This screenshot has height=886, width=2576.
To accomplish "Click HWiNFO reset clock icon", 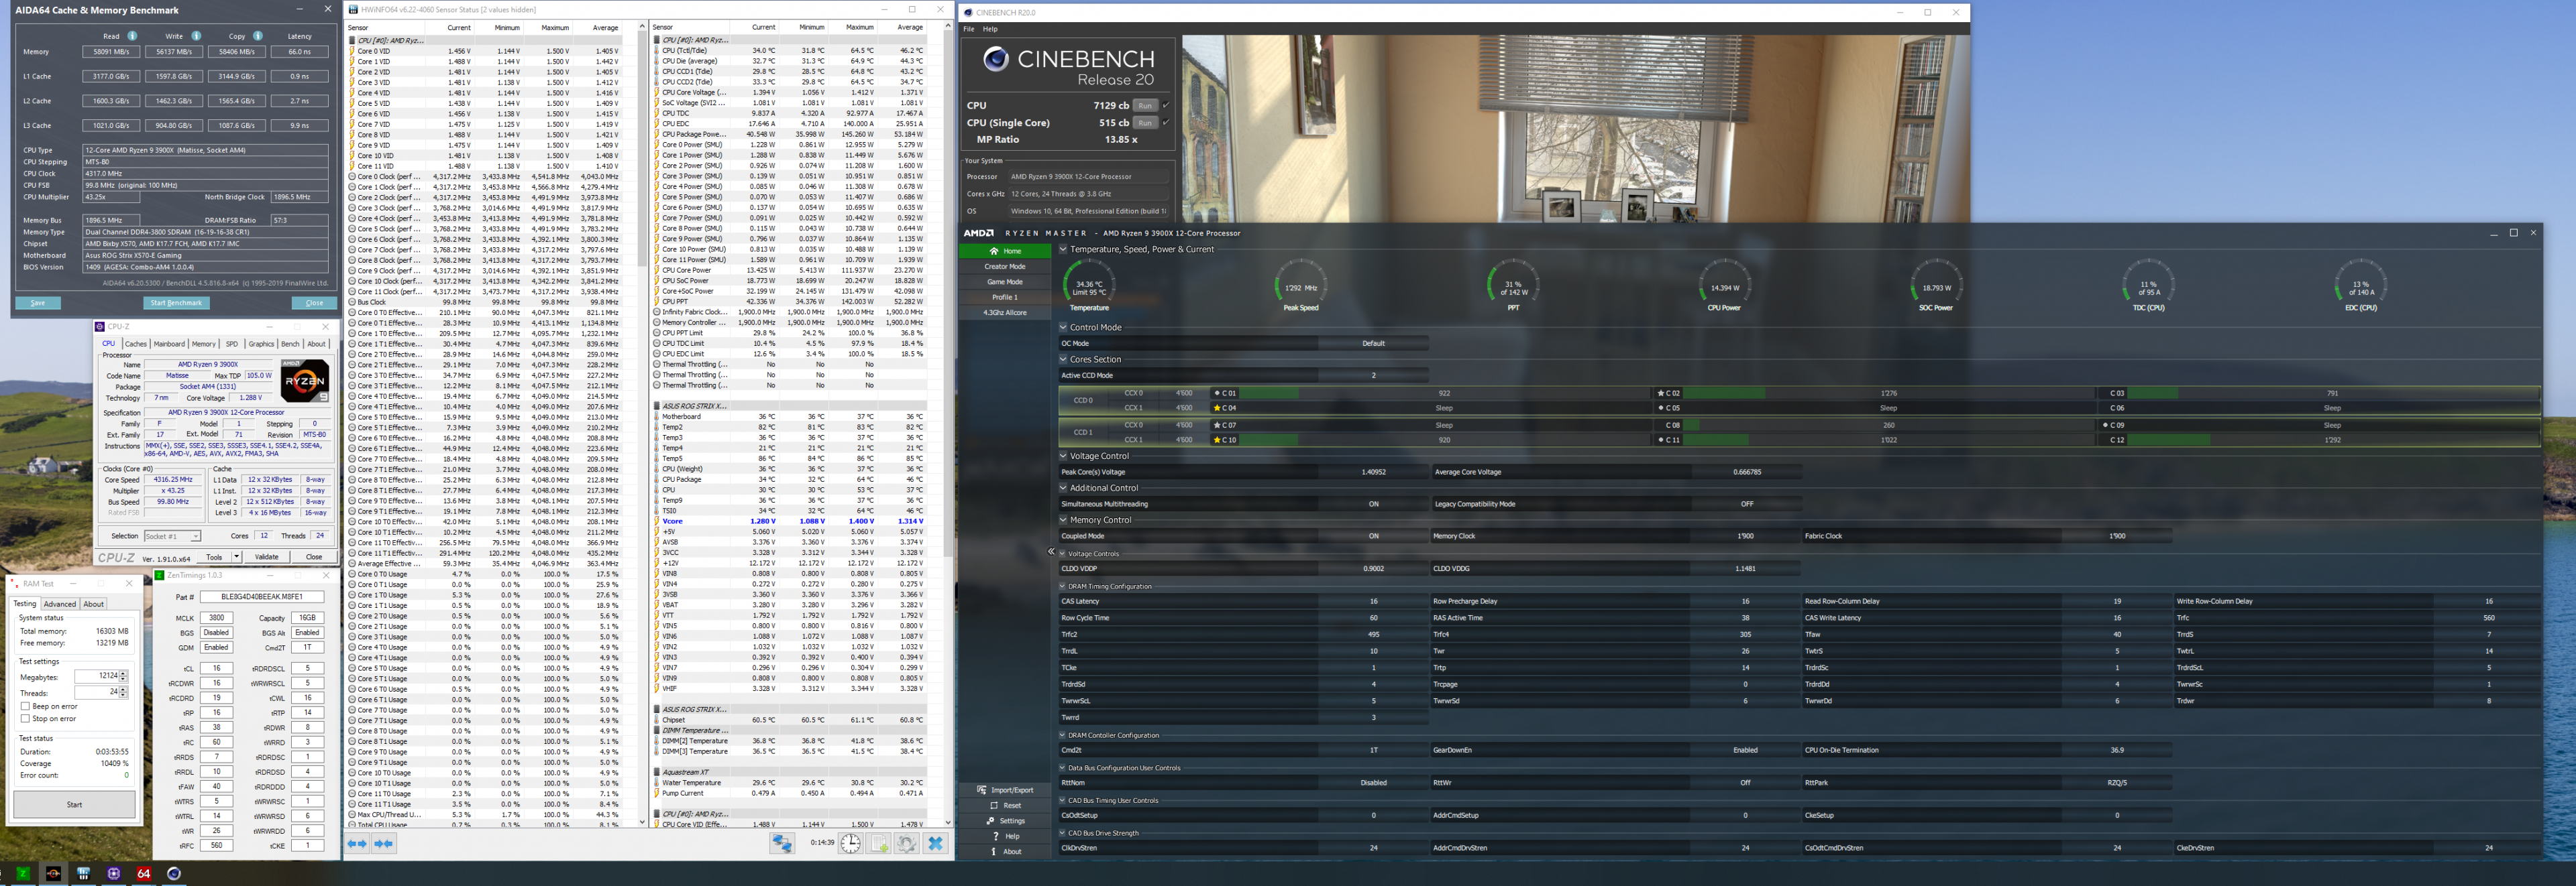I will (x=850, y=843).
